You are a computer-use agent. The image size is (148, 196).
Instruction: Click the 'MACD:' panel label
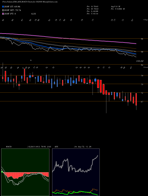point(9,146)
